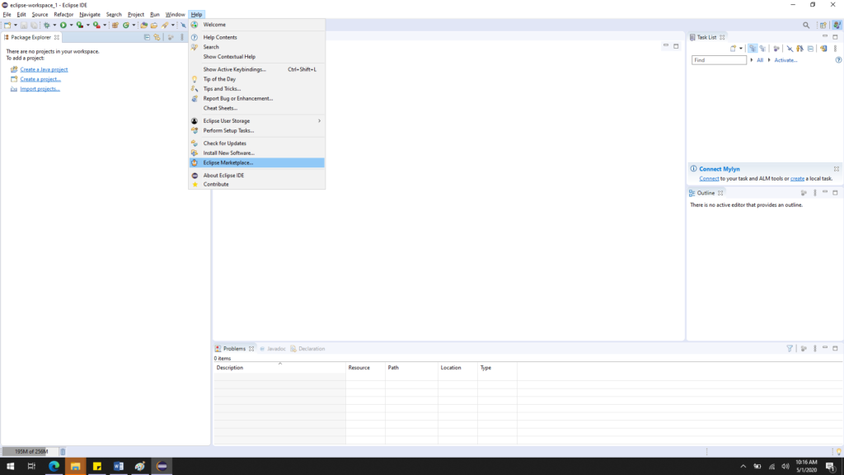Toggle Focus on Workweek in Task List

pyautogui.click(x=776, y=49)
